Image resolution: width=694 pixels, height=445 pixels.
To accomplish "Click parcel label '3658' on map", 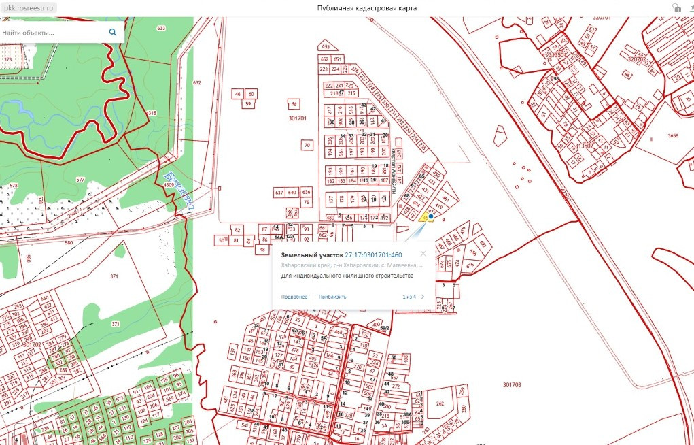I will coord(673,135).
